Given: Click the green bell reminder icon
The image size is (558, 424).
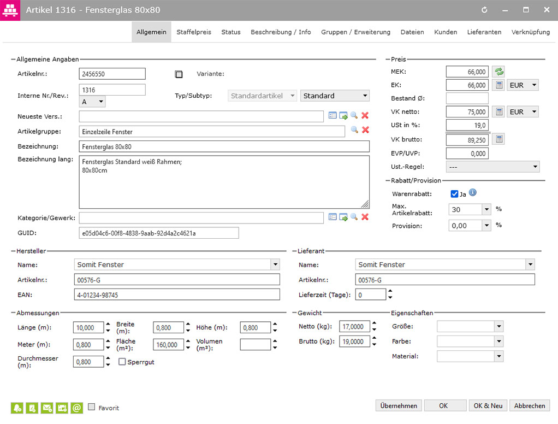Looking at the screenshot, I should [17, 408].
